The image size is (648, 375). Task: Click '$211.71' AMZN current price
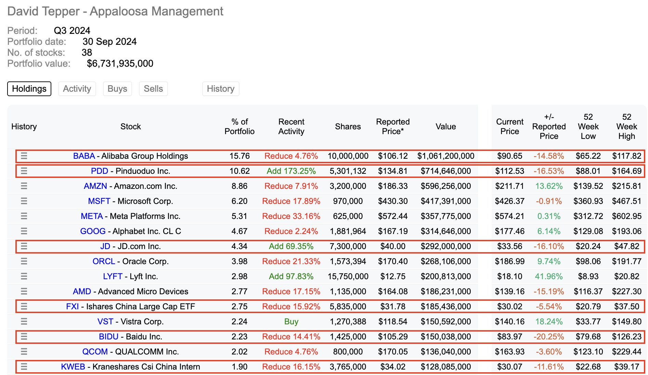click(510, 186)
